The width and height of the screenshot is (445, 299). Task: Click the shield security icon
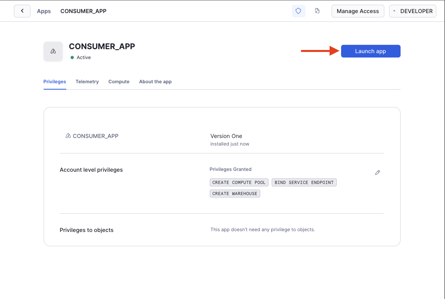[x=298, y=11]
